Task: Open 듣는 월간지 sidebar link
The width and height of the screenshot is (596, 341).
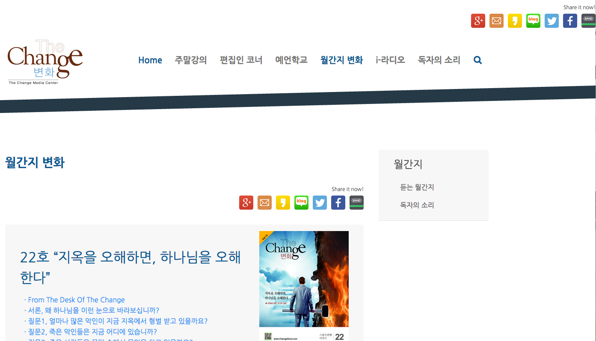Action: point(417,187)
